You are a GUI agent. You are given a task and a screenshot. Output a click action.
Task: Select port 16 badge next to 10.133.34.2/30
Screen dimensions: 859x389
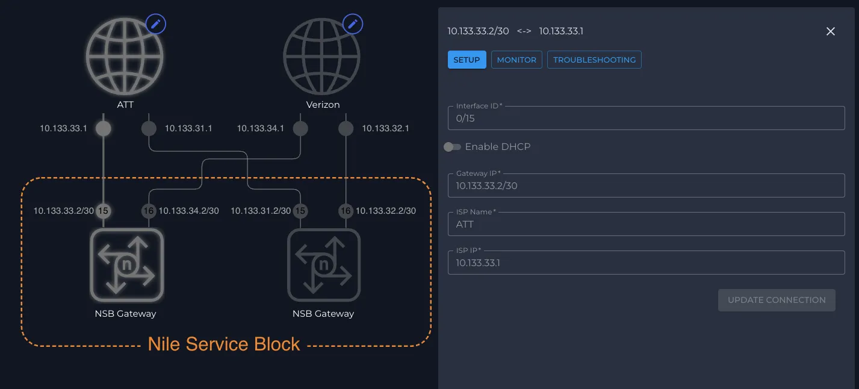[149, 211]
